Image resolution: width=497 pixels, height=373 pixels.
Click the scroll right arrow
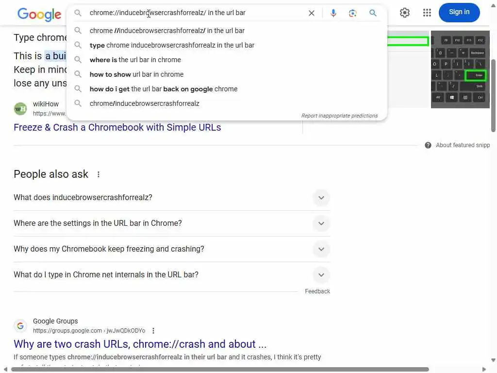[x=484, y=370]
